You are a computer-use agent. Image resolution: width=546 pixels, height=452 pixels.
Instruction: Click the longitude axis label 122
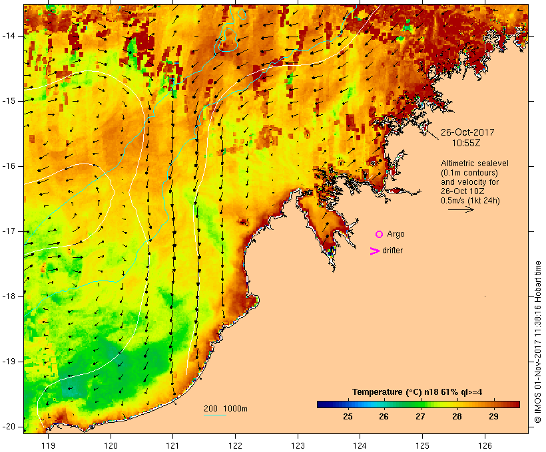click(x=236, y=446)
